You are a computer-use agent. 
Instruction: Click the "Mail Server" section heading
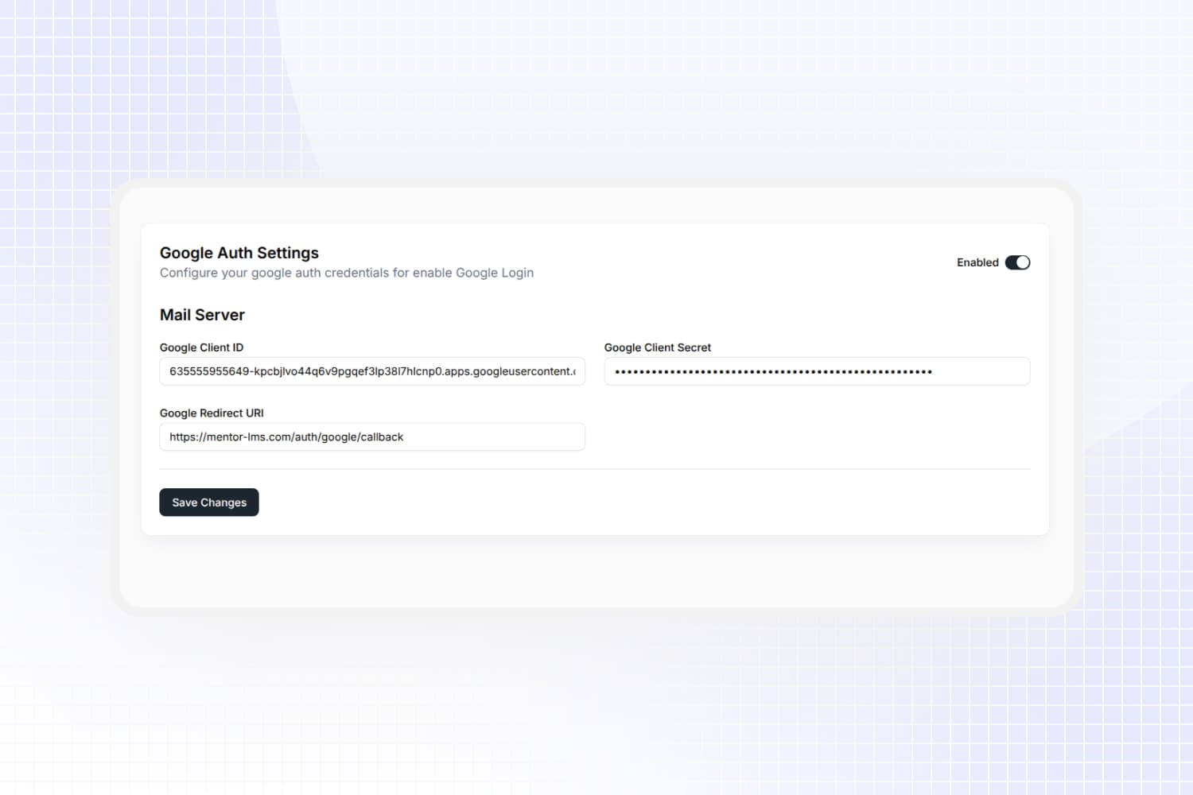(202, 315)
